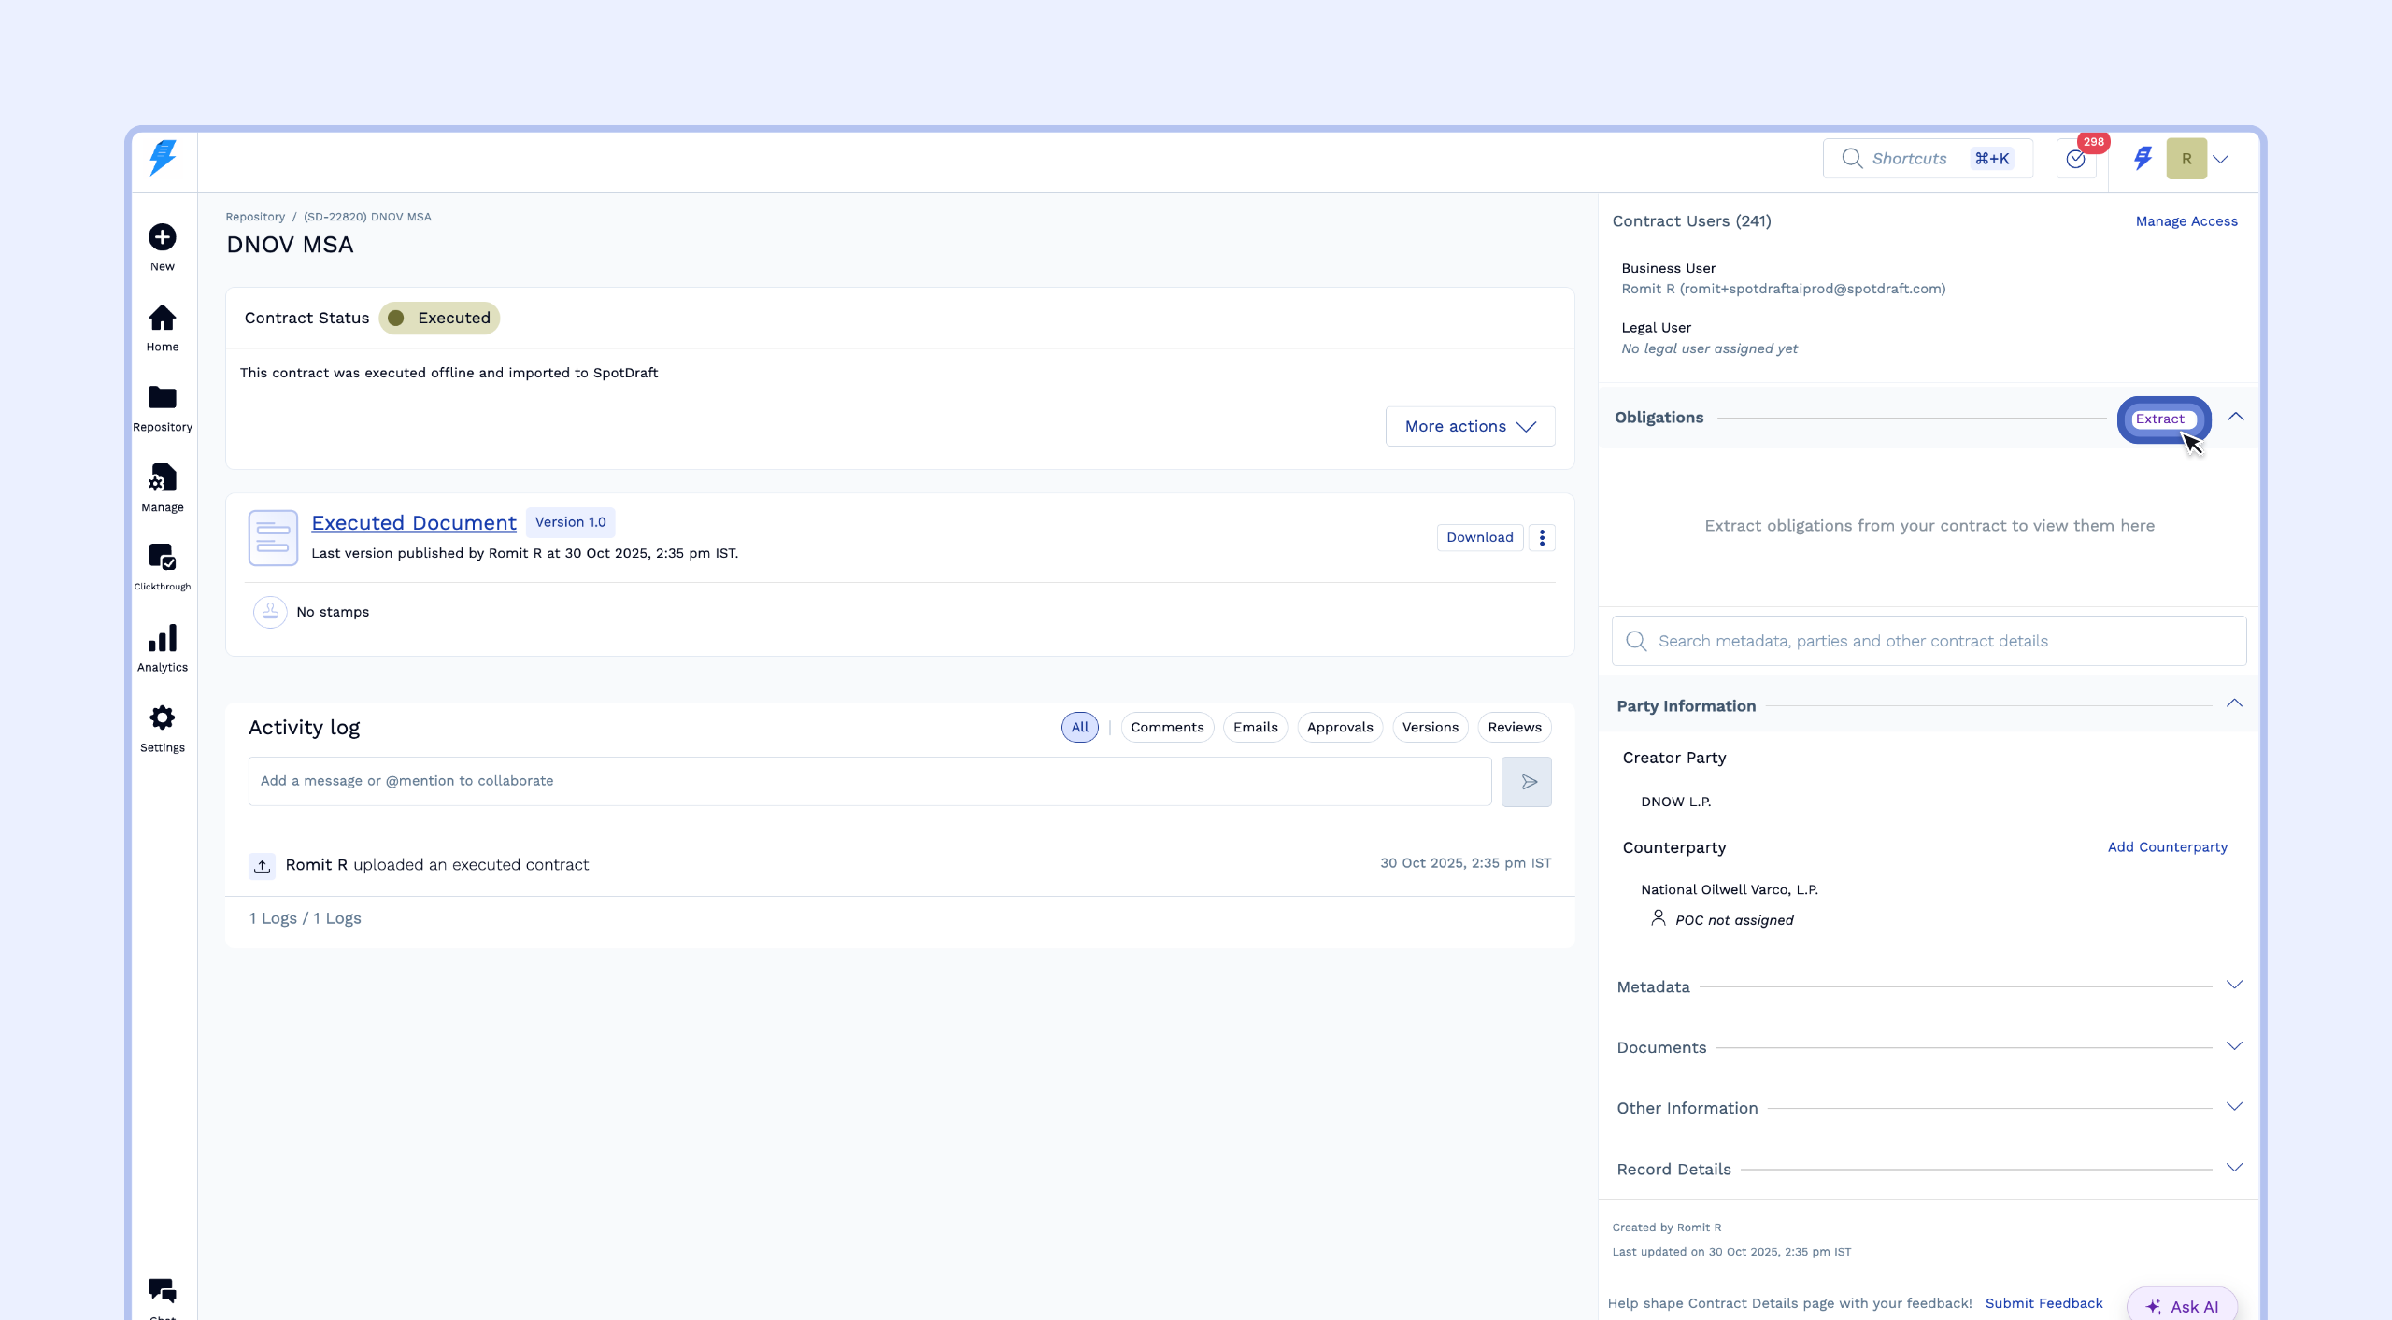Filter activity log by Approvals
The width and height of the screenshot is (2392, 1320).
click(1339, 728)
